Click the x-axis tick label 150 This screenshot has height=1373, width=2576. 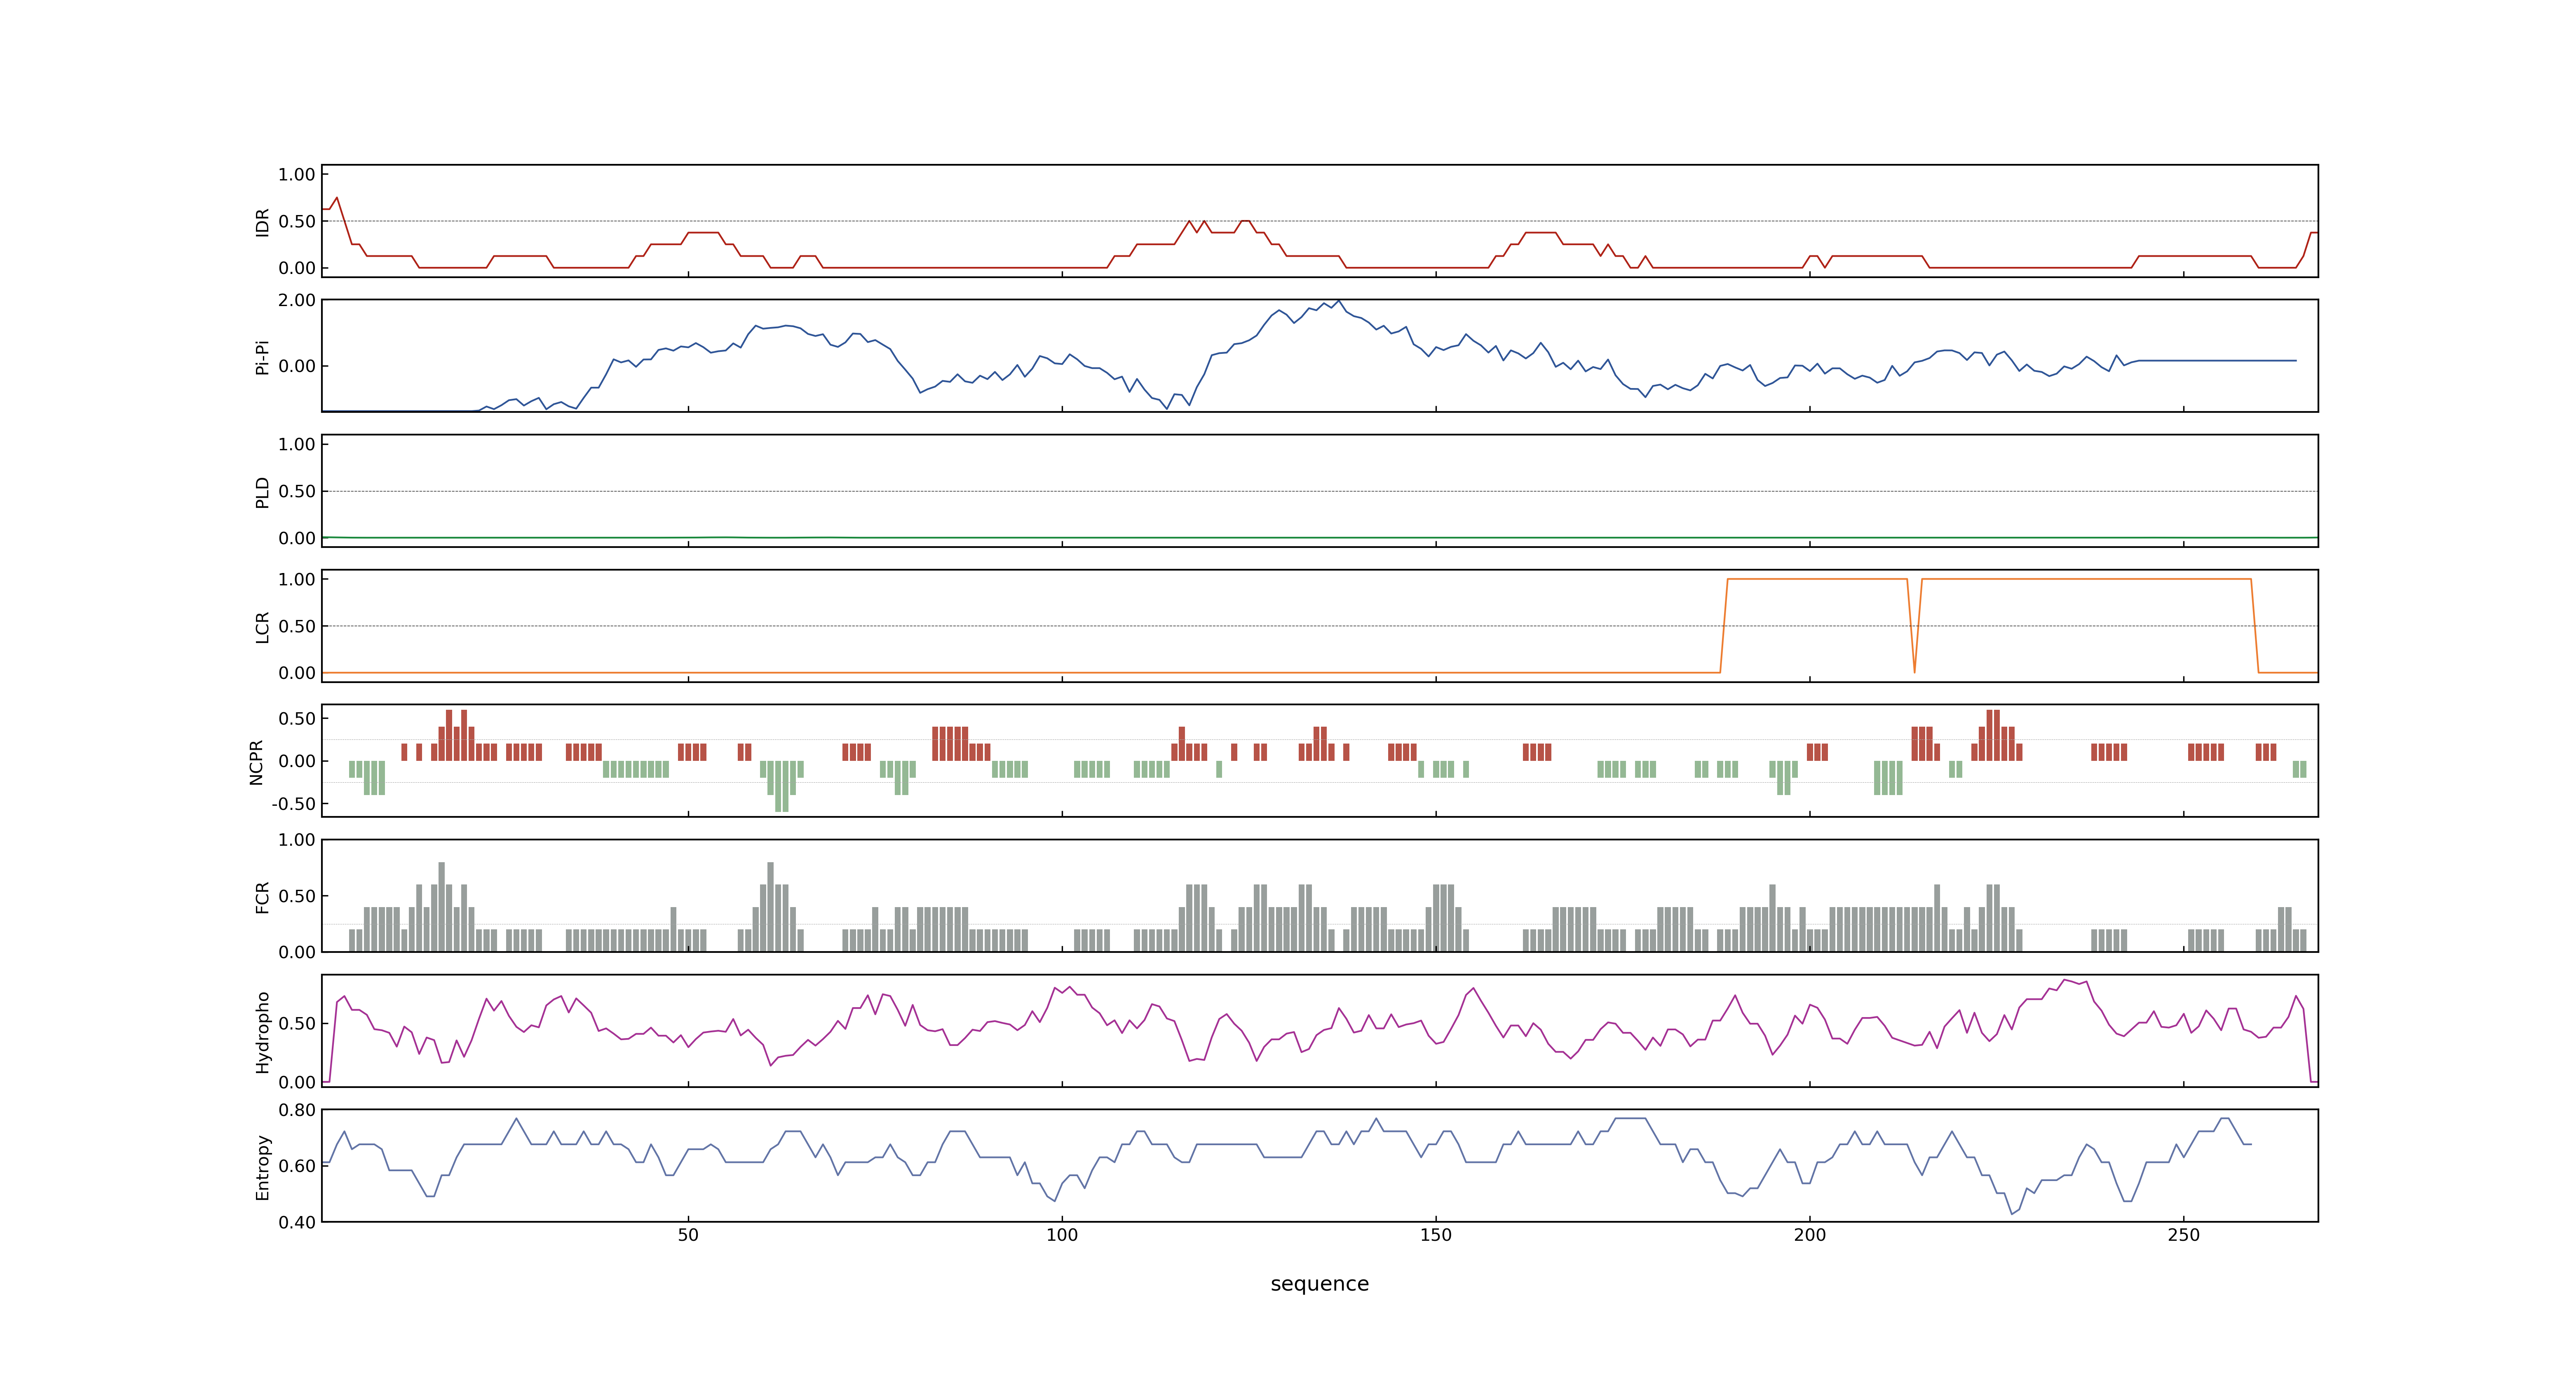(1436, 1235)
